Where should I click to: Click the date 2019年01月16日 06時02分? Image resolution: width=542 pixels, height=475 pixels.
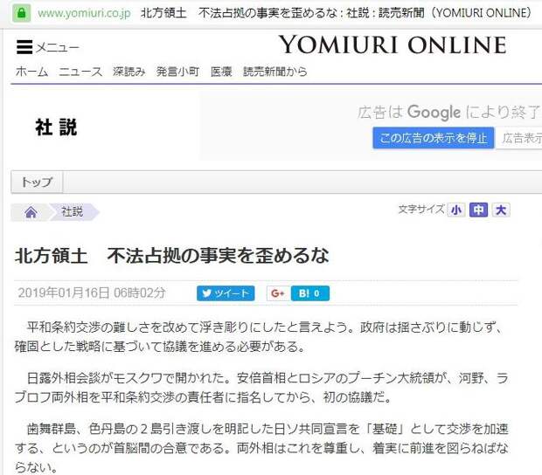pyautogui.click(x=92, y=293)
